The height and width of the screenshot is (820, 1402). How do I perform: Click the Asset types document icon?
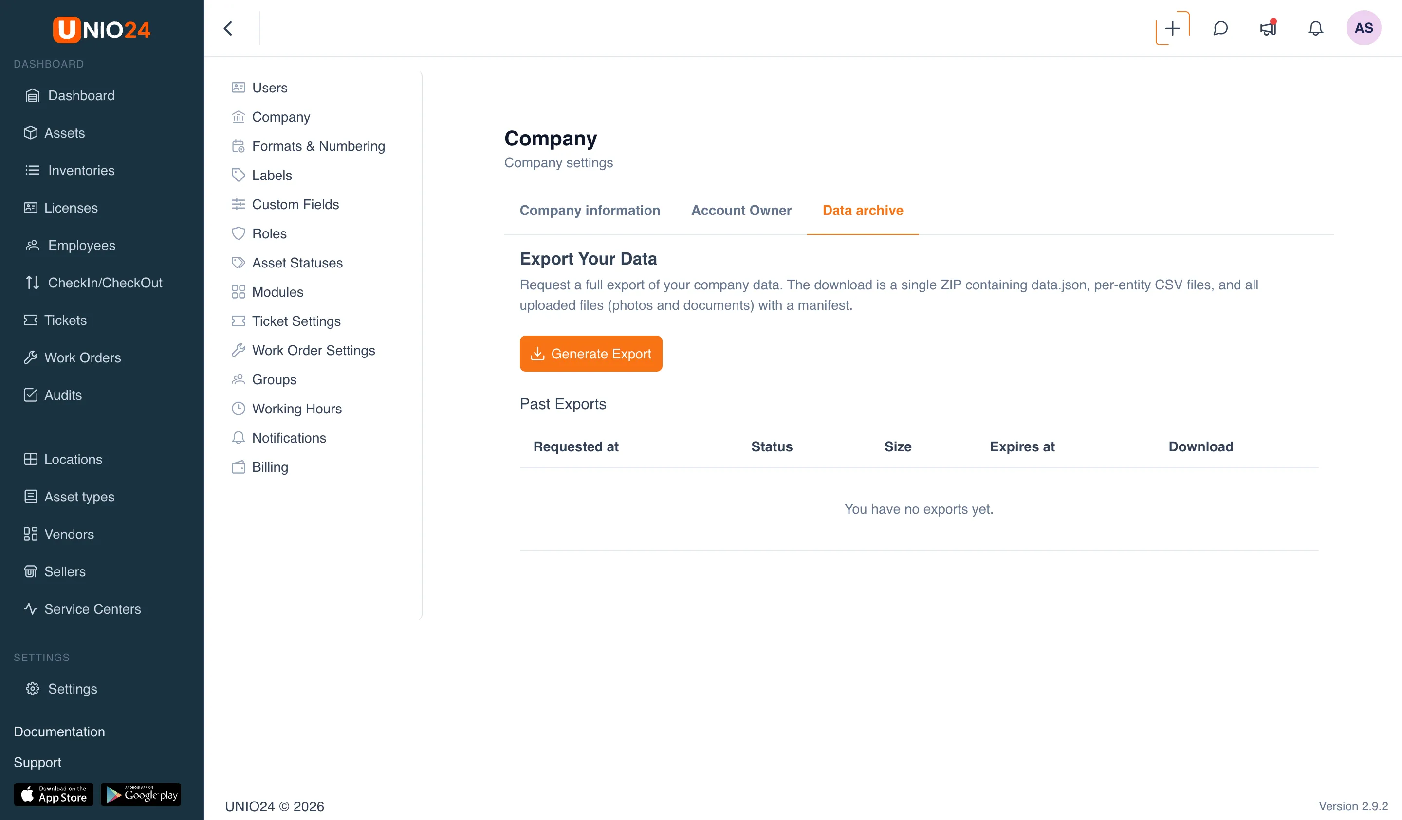(31, 497)
